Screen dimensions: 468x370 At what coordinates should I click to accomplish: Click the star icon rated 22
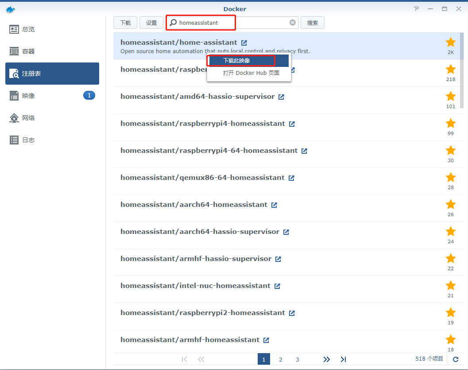pyautogui.click(x=451, y=259)
